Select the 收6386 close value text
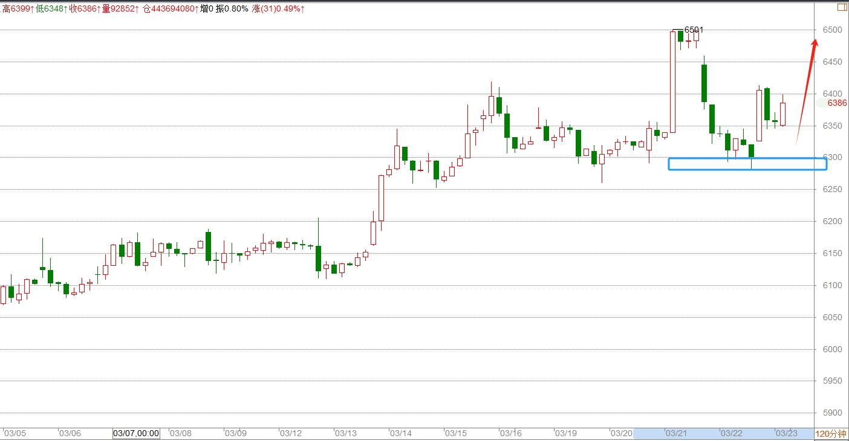The height and width of the screenshot is (441, 849). [x=85, y=8]
